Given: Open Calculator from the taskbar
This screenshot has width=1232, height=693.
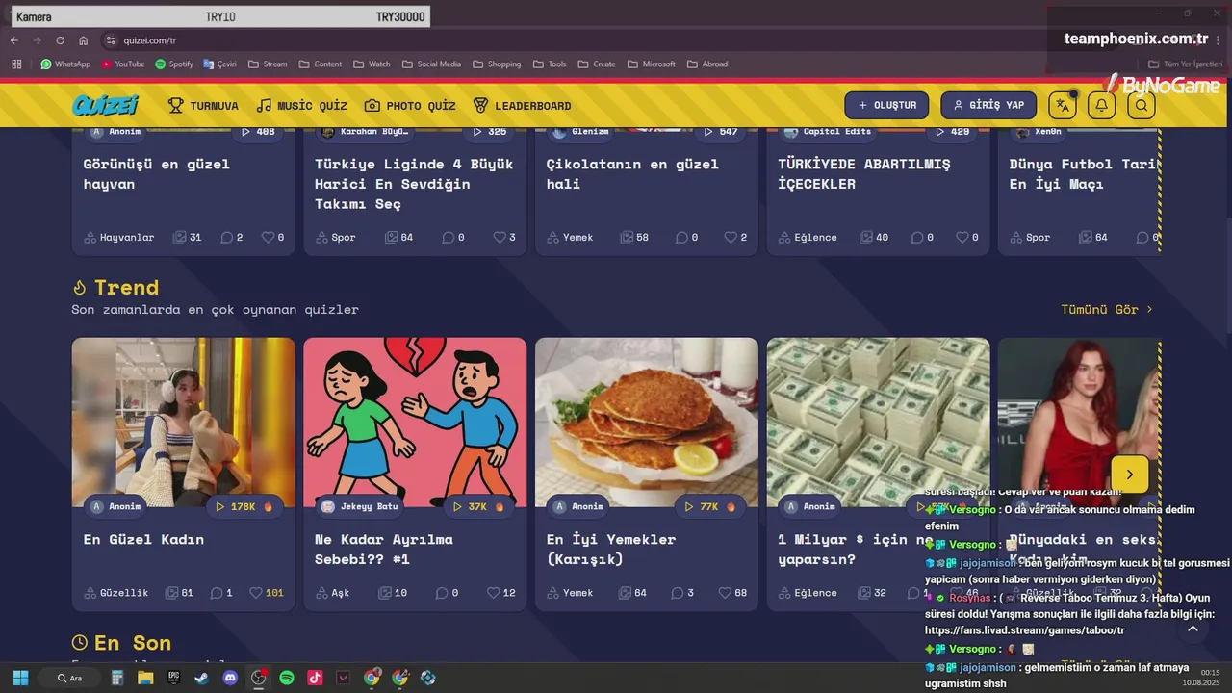Looking at the screenshot, I should 117,678.
